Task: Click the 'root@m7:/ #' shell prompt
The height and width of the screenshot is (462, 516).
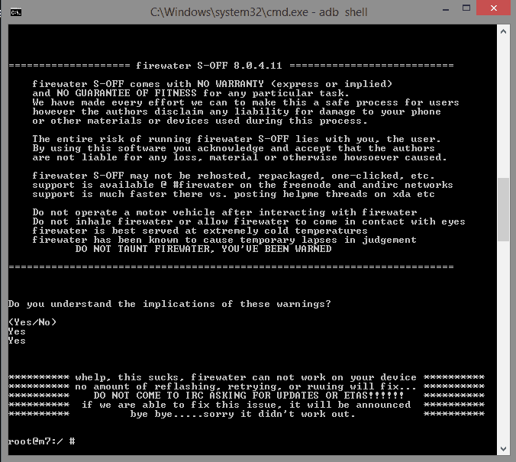Action: pyautogui.click(x=41, y=441)
